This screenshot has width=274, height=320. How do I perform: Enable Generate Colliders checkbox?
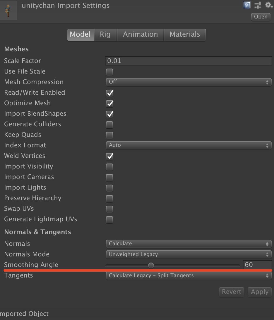(109, 125)
